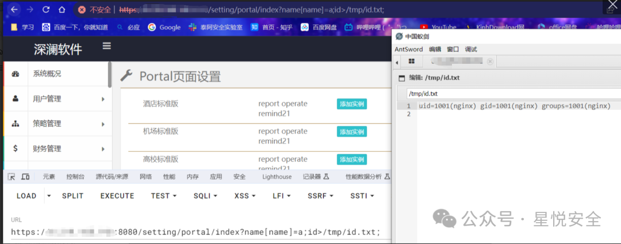Open the SSTI dropdown in HackBar
Viewport: 621px width, 244px height.
tap(363, 196)
